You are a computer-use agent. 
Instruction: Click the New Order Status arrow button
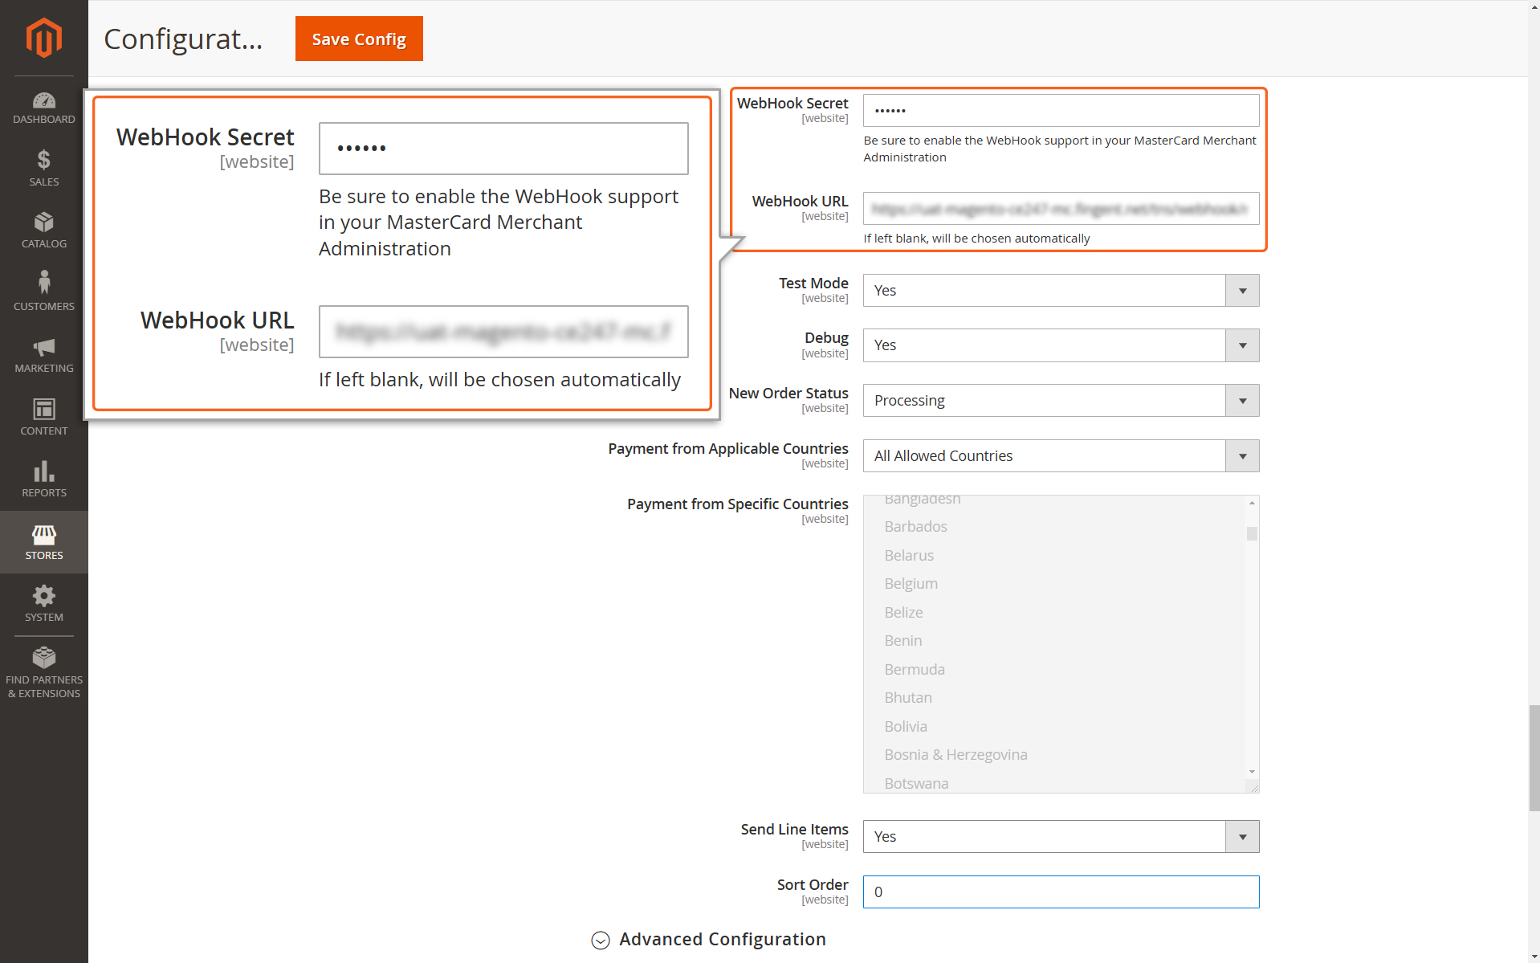[x=1242, y=400]
